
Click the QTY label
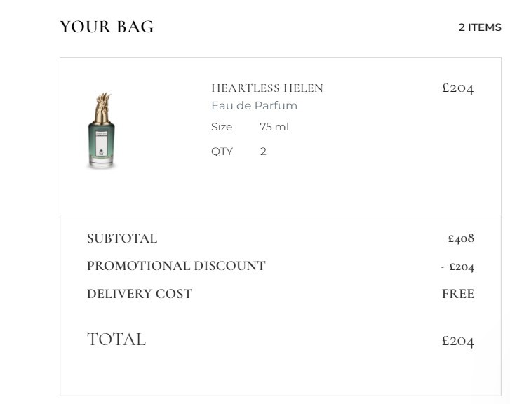(x=222, y=151)
